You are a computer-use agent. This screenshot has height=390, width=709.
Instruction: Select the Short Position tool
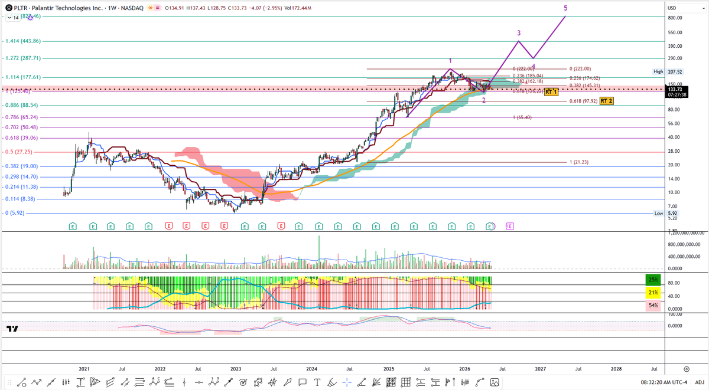tap(435, 382)
